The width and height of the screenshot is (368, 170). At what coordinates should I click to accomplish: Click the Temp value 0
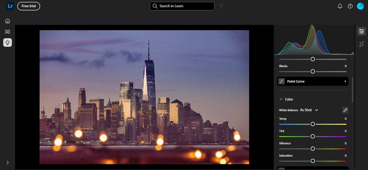point(346,119)
